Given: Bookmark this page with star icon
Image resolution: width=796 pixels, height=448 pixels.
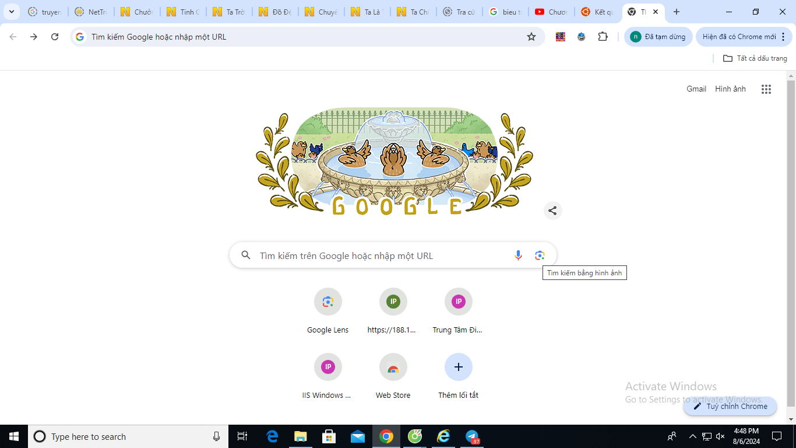Looking at the screenshot, I should tap(531, 37).
